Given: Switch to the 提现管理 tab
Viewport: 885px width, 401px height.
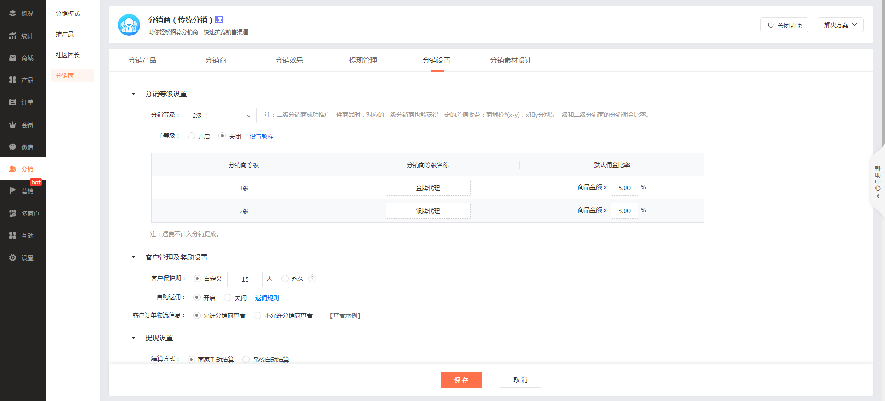Looking at the screenshot, I should pyautogui.click(x=363, y=60).
